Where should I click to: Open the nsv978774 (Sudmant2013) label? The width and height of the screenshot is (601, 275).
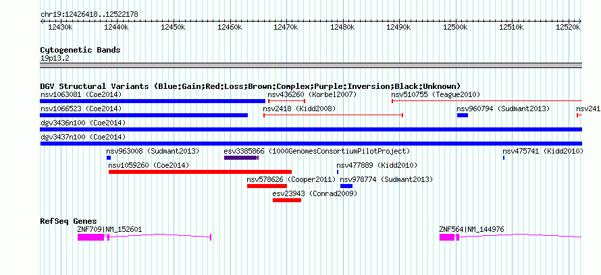[x=387, y=179]
